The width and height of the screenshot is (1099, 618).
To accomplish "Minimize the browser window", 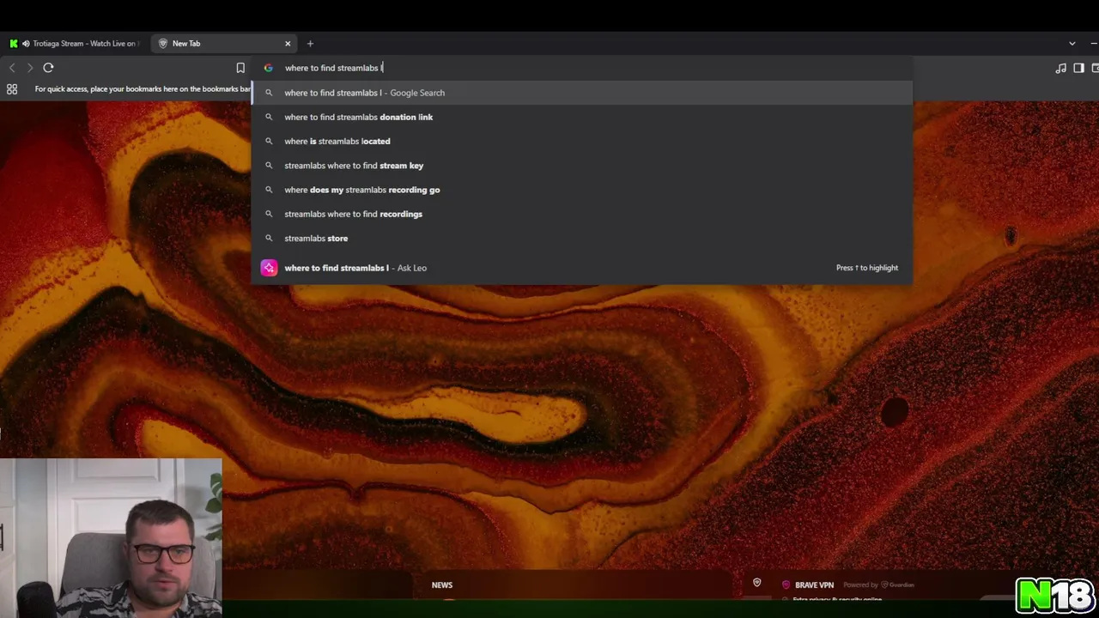I will click(x=1095, y=44).
